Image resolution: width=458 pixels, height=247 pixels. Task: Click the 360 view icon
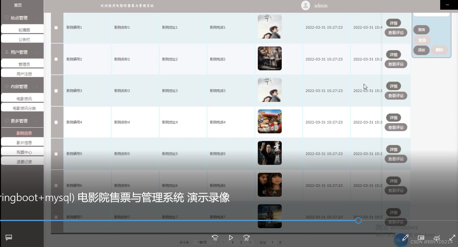tap(437, 238)
